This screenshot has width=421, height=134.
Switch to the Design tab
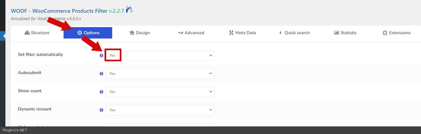tap(140, 33)
